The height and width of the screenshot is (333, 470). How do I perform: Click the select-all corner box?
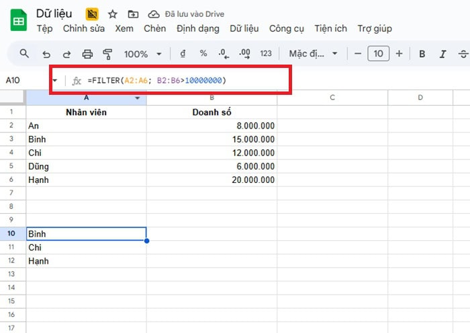click(x=13, y=98)
